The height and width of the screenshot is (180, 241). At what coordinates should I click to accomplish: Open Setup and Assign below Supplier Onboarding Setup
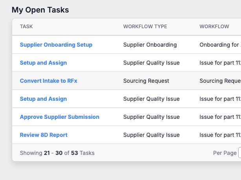[x=43, y=63]
